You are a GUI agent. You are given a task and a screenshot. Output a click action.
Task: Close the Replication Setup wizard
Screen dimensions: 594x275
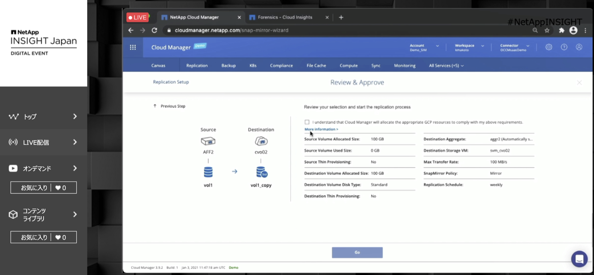pos(579,82)
